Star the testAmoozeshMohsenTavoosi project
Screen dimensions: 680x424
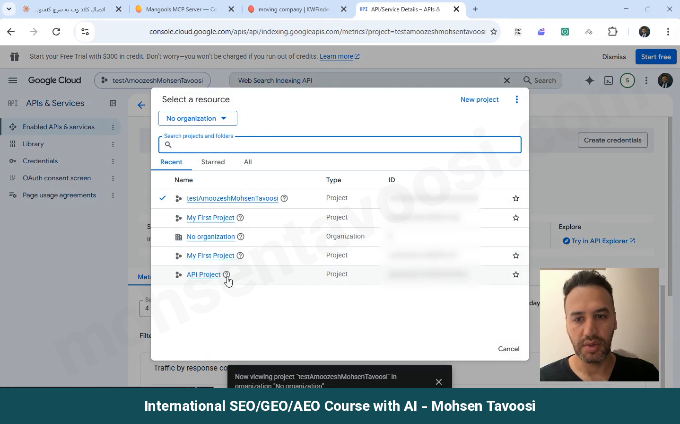516,198
